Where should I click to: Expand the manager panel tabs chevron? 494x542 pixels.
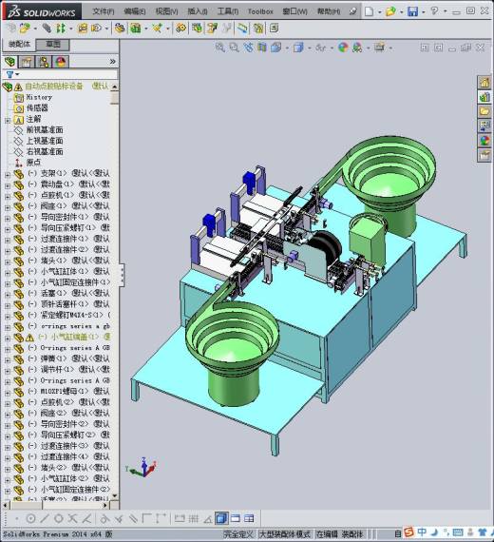[x=113, y=62]
